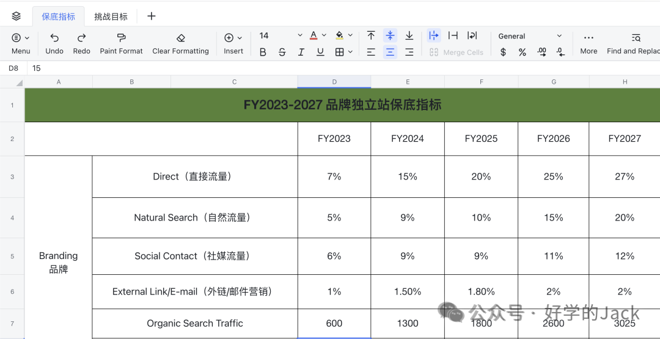Screen dimensions: 660x339
Task: Select the wrap text icon
Action: 472,35
